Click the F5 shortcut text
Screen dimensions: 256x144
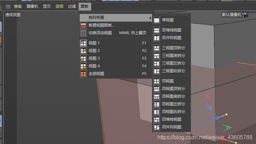click(x=144, y=74)
